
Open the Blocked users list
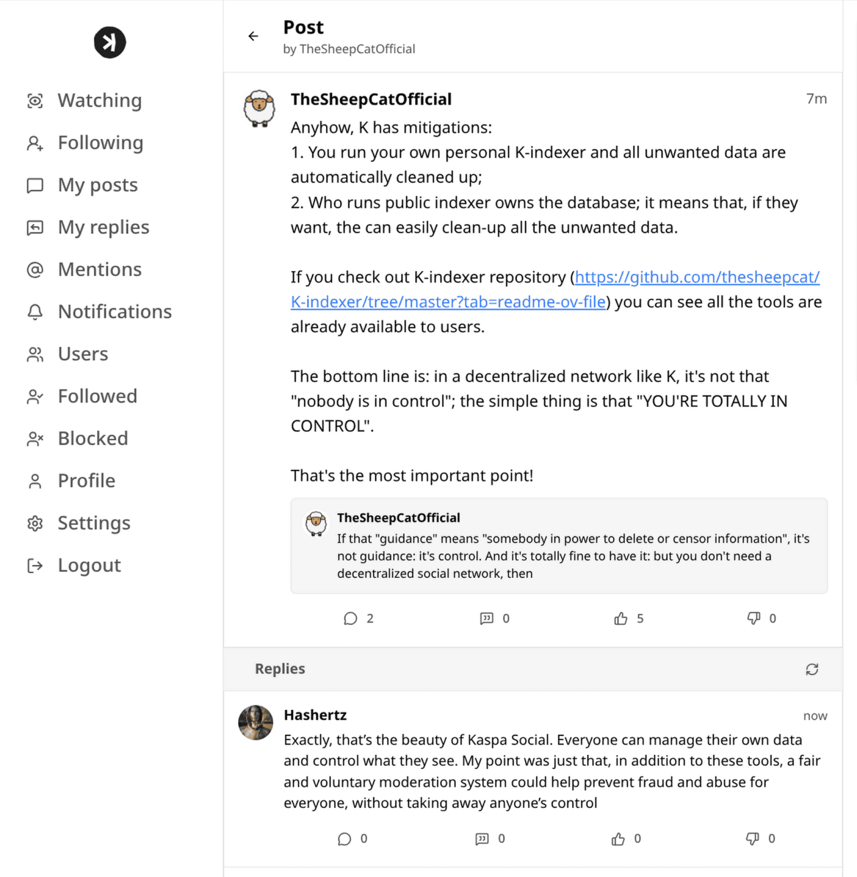(x=93, y=438)
